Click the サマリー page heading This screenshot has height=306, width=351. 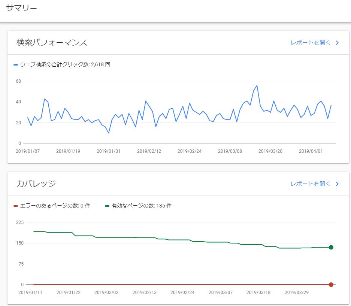[21, 8]
